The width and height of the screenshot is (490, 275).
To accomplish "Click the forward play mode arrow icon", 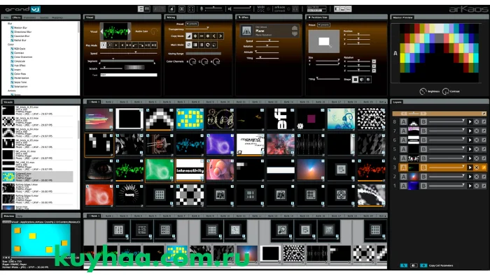I will pos(116,45).
